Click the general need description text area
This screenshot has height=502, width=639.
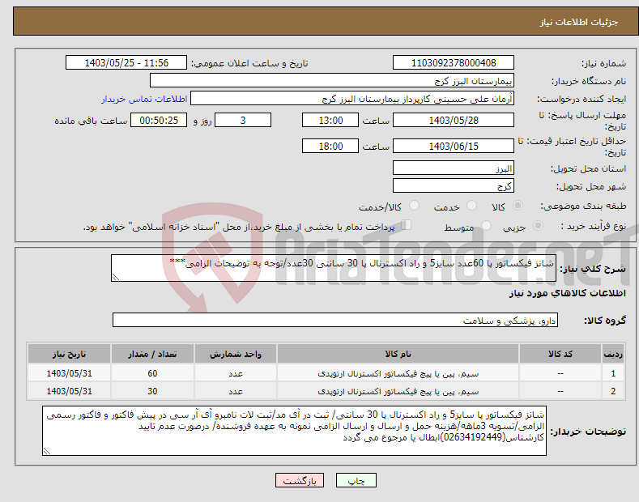tap(334, 268)
